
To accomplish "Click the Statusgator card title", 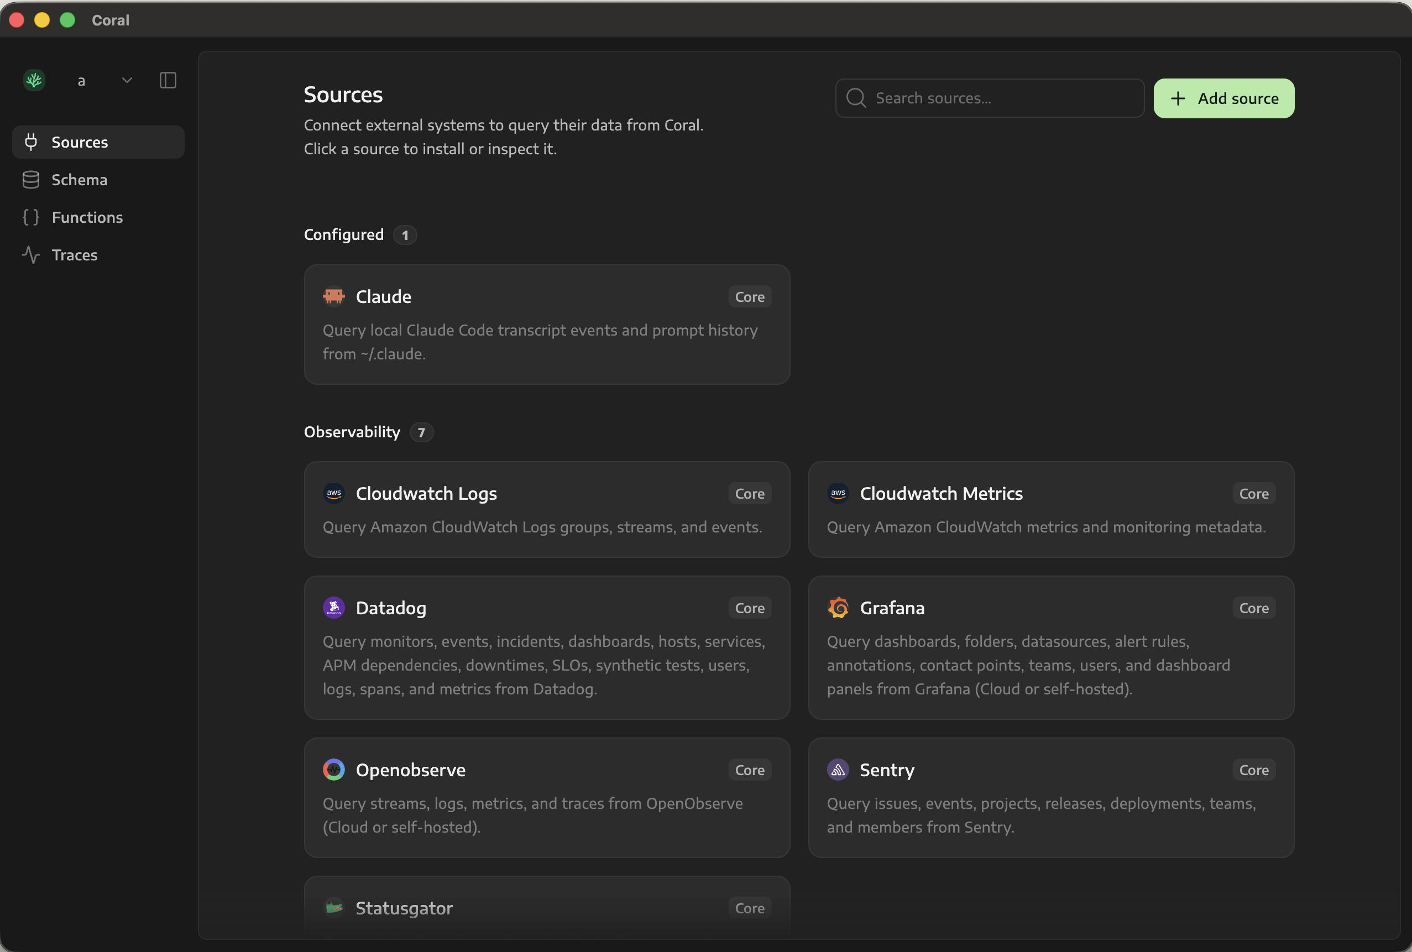I will [x=404, y=908].
